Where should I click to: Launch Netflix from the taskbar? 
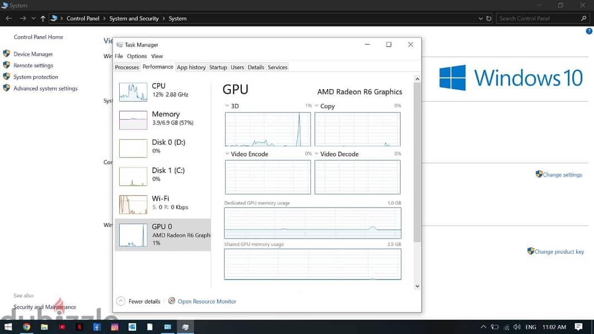[80, 327]
